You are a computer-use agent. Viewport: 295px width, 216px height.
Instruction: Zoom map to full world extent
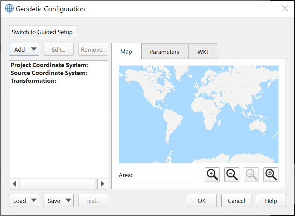(x=271, y=174)
